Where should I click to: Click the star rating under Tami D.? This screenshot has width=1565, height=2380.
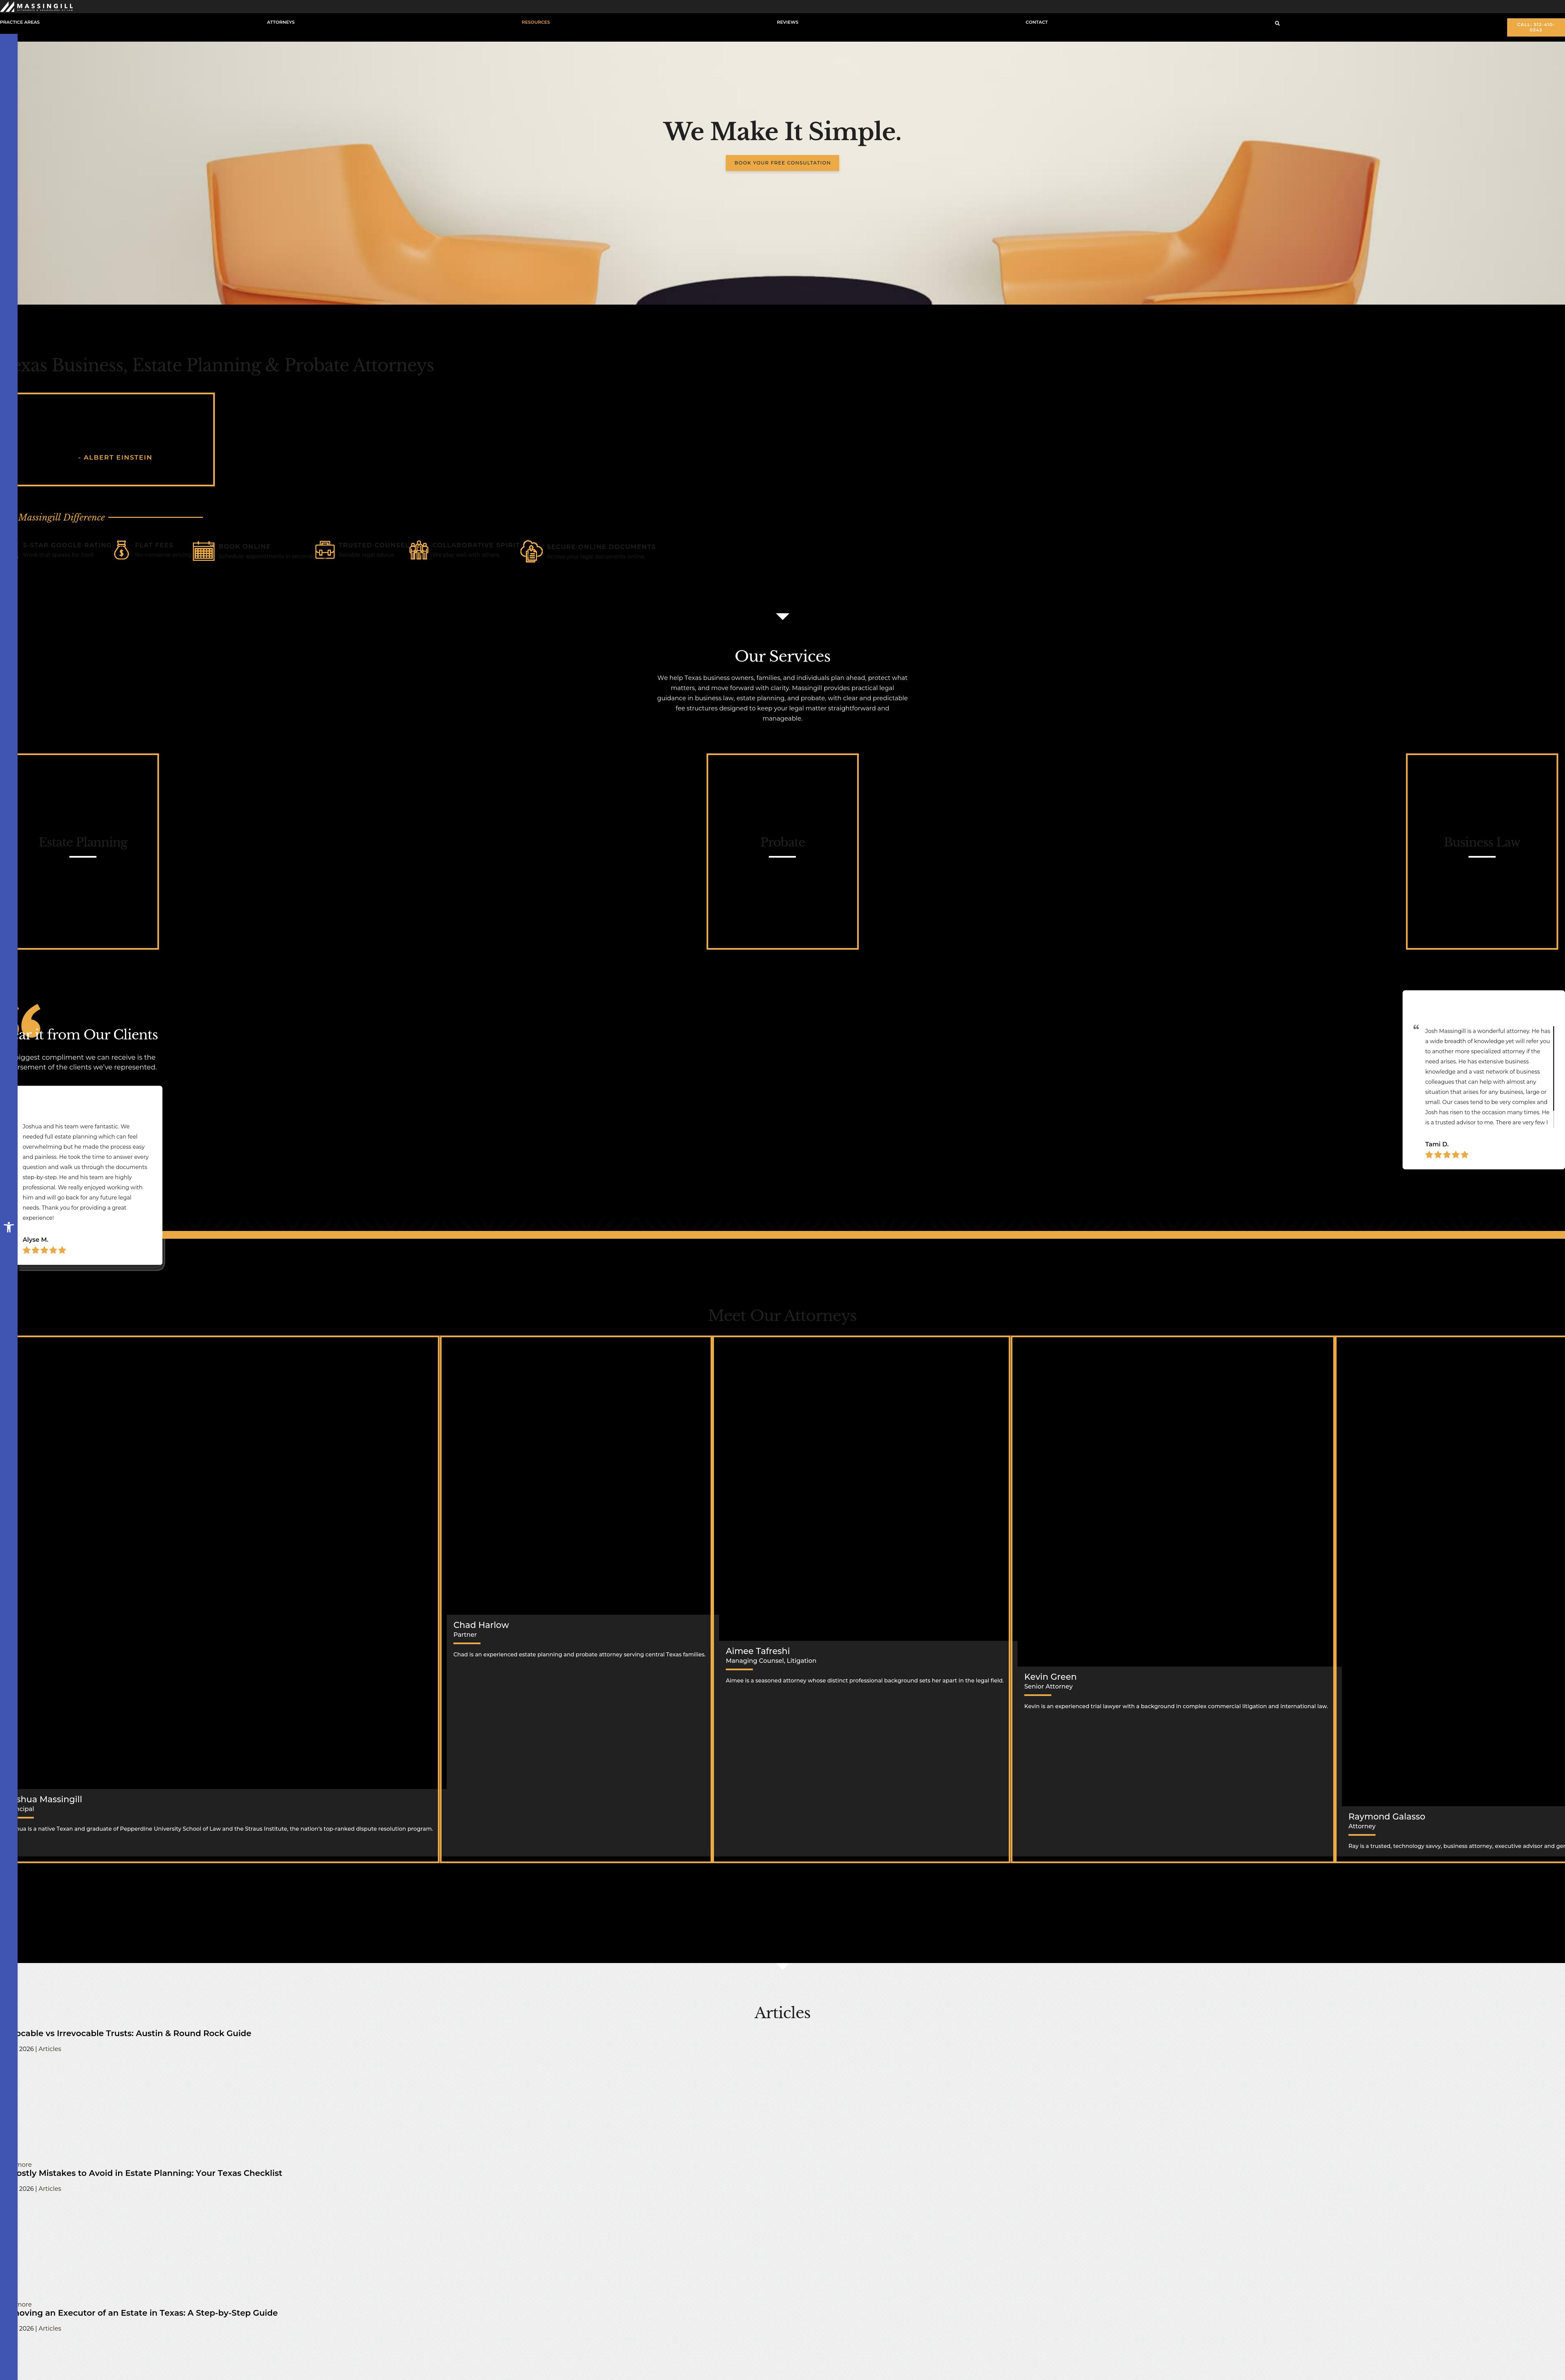coord(1447,1155)
